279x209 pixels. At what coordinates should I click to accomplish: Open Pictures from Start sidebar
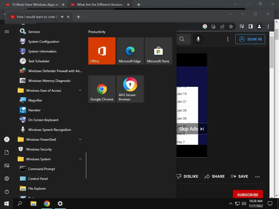pyautogui.click(x=7, y=165)
